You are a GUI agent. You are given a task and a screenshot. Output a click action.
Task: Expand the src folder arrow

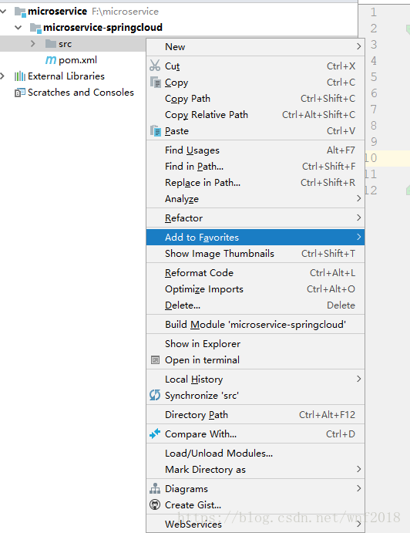coord(32,43)
